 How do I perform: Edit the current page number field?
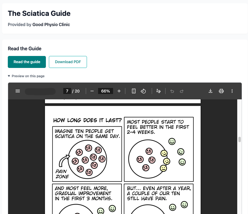click(67, 91)
